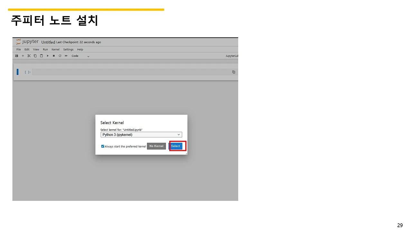412x232 pixels.
Task: Paste cell using the clipboard icon
Action: point(41,56)
